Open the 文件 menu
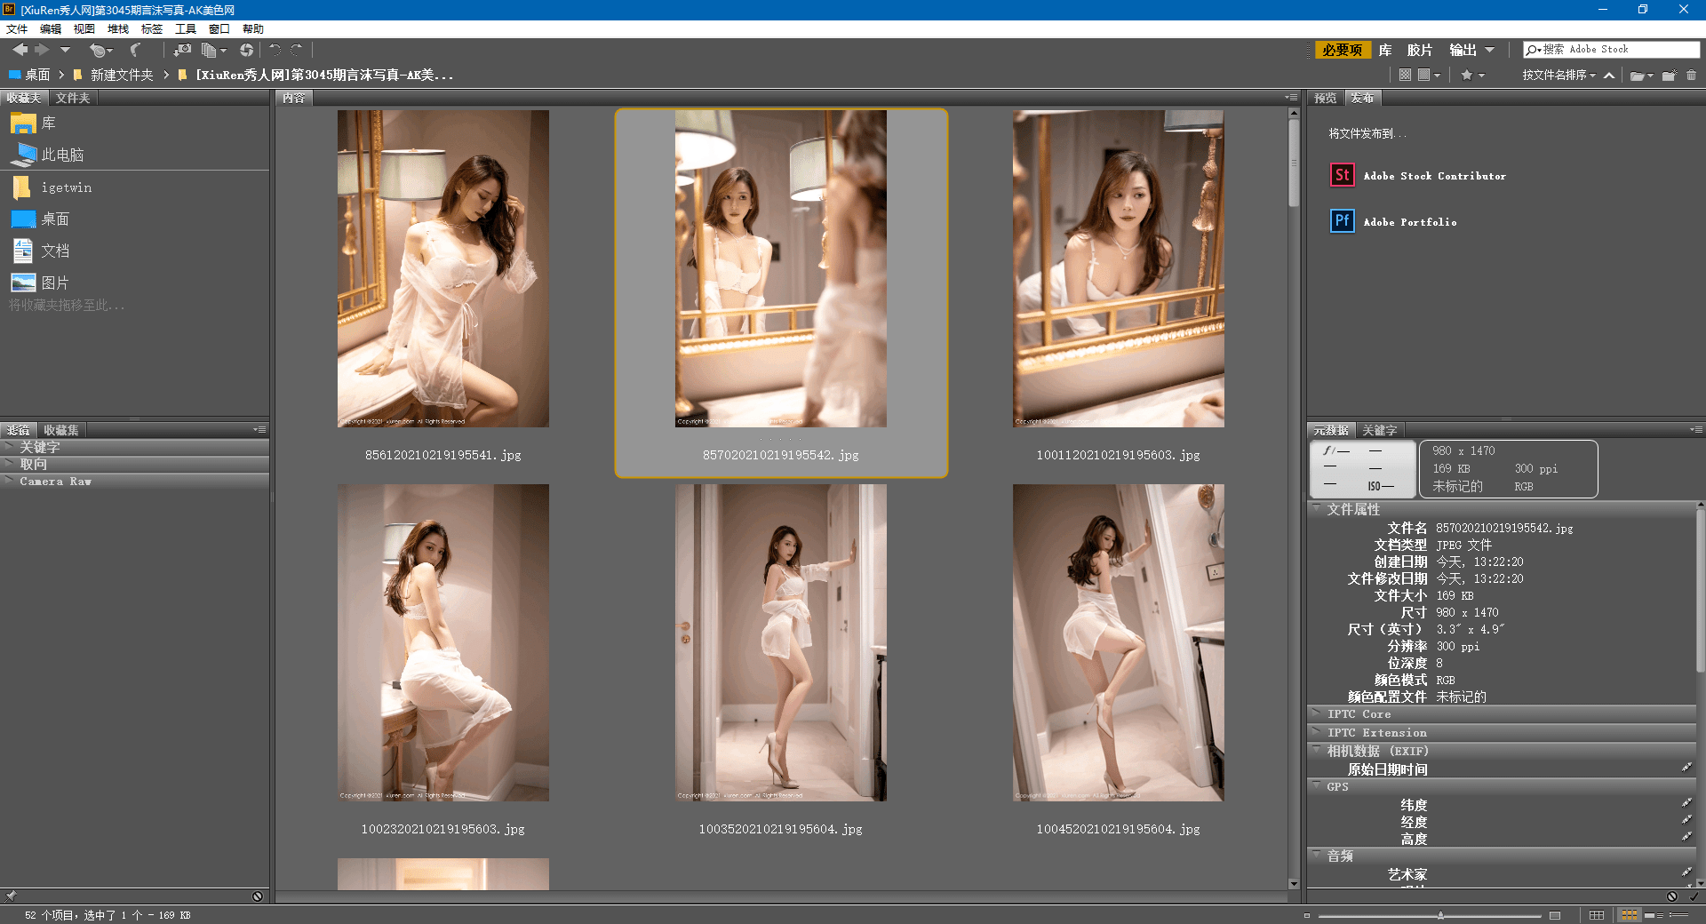Image resolution: width=1706 pixels, height=924 pixels. point(17,29)
